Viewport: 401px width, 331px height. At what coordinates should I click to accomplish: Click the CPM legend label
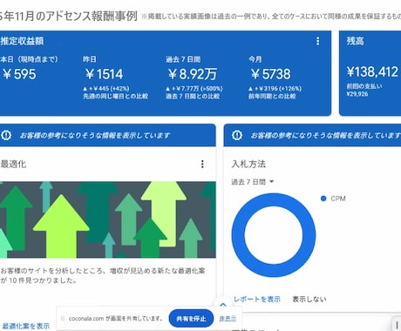tap(338, 199)
